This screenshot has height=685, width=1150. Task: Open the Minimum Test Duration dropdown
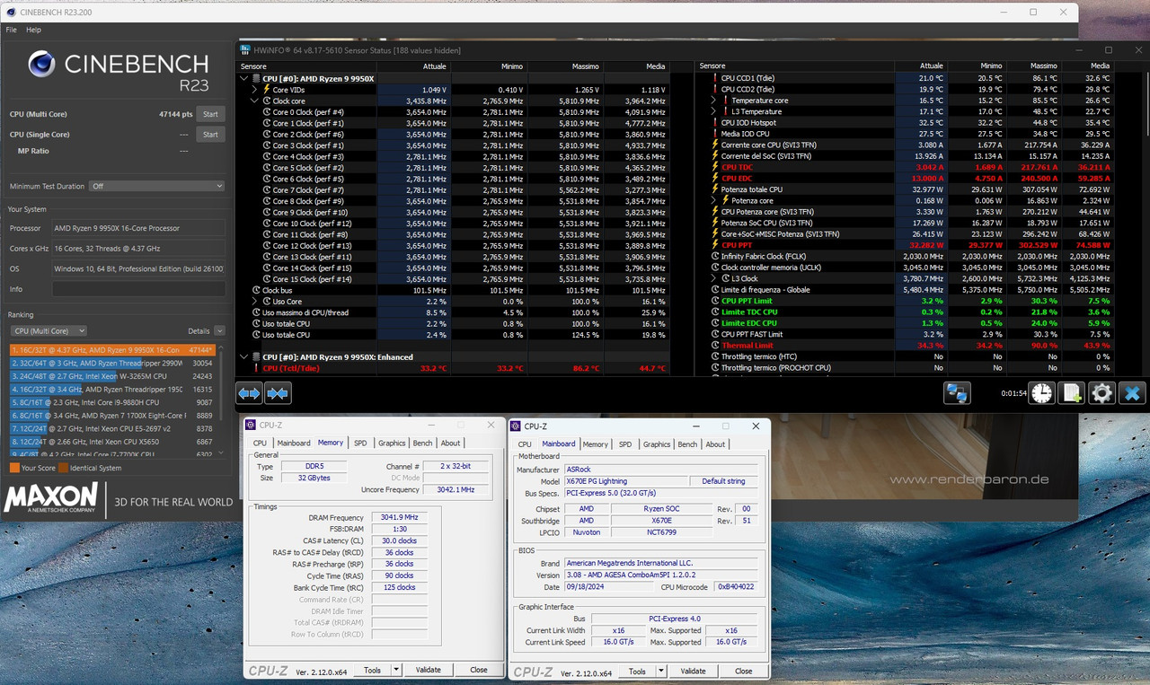click(156, 186)
